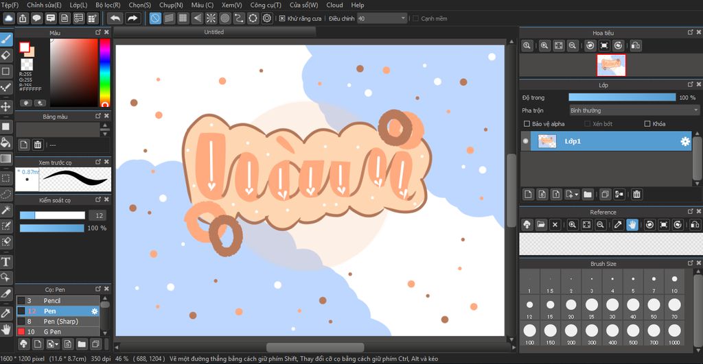Click the canvas horizontal scrollbar
Screen dimensions: 703x364
pyautogui.click(x=314, y=347)
